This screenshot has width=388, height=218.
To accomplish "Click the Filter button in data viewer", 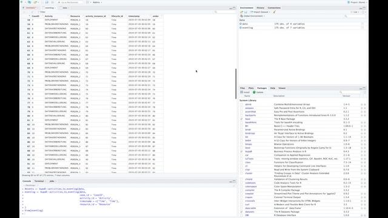I will (x=41, y=12).
